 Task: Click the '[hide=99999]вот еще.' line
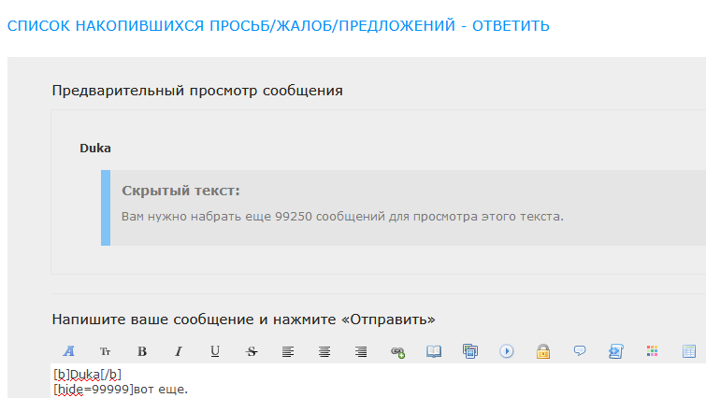tap(121, 389)
